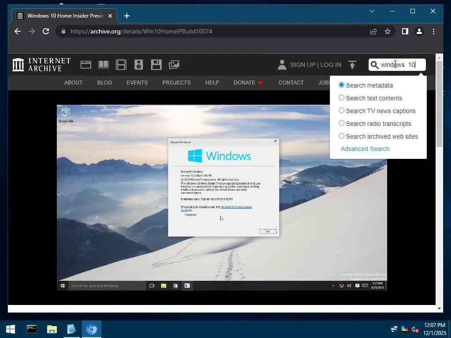Toggle the browser side panel icon
The width and height of the screenshot is (451, 338).
(x=405, y=31)
